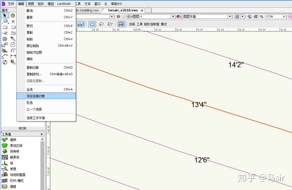This screenshot has width=292, height=190.
Task: Select the linear Dimension tool
Action: (x=13, y=56)
